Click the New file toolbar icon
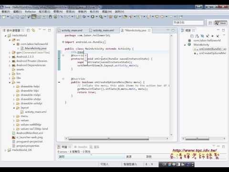This screenshot has height=172, width=229. click(4, 17)
